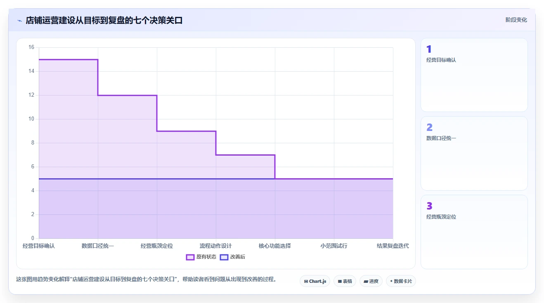Viewport: 544px width, 303px height.
Task: Toggle the 改善后 legend entry
Action: (x=232, y=257)
